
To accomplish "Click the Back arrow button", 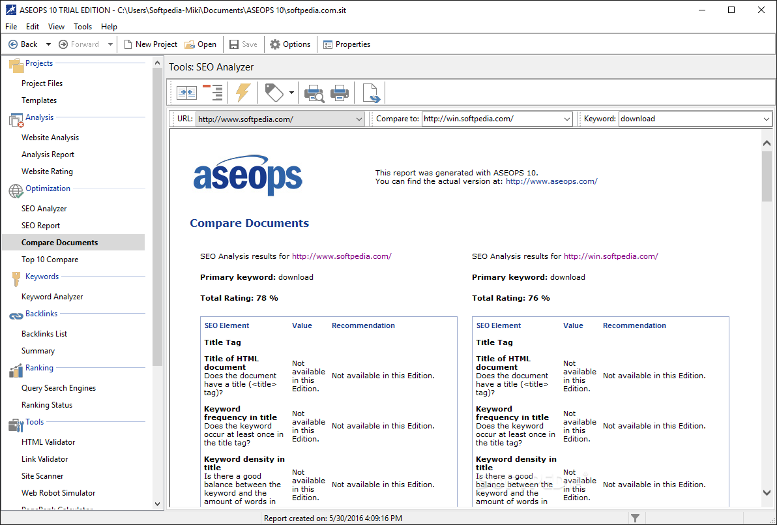I will click(x=23, y=44).
